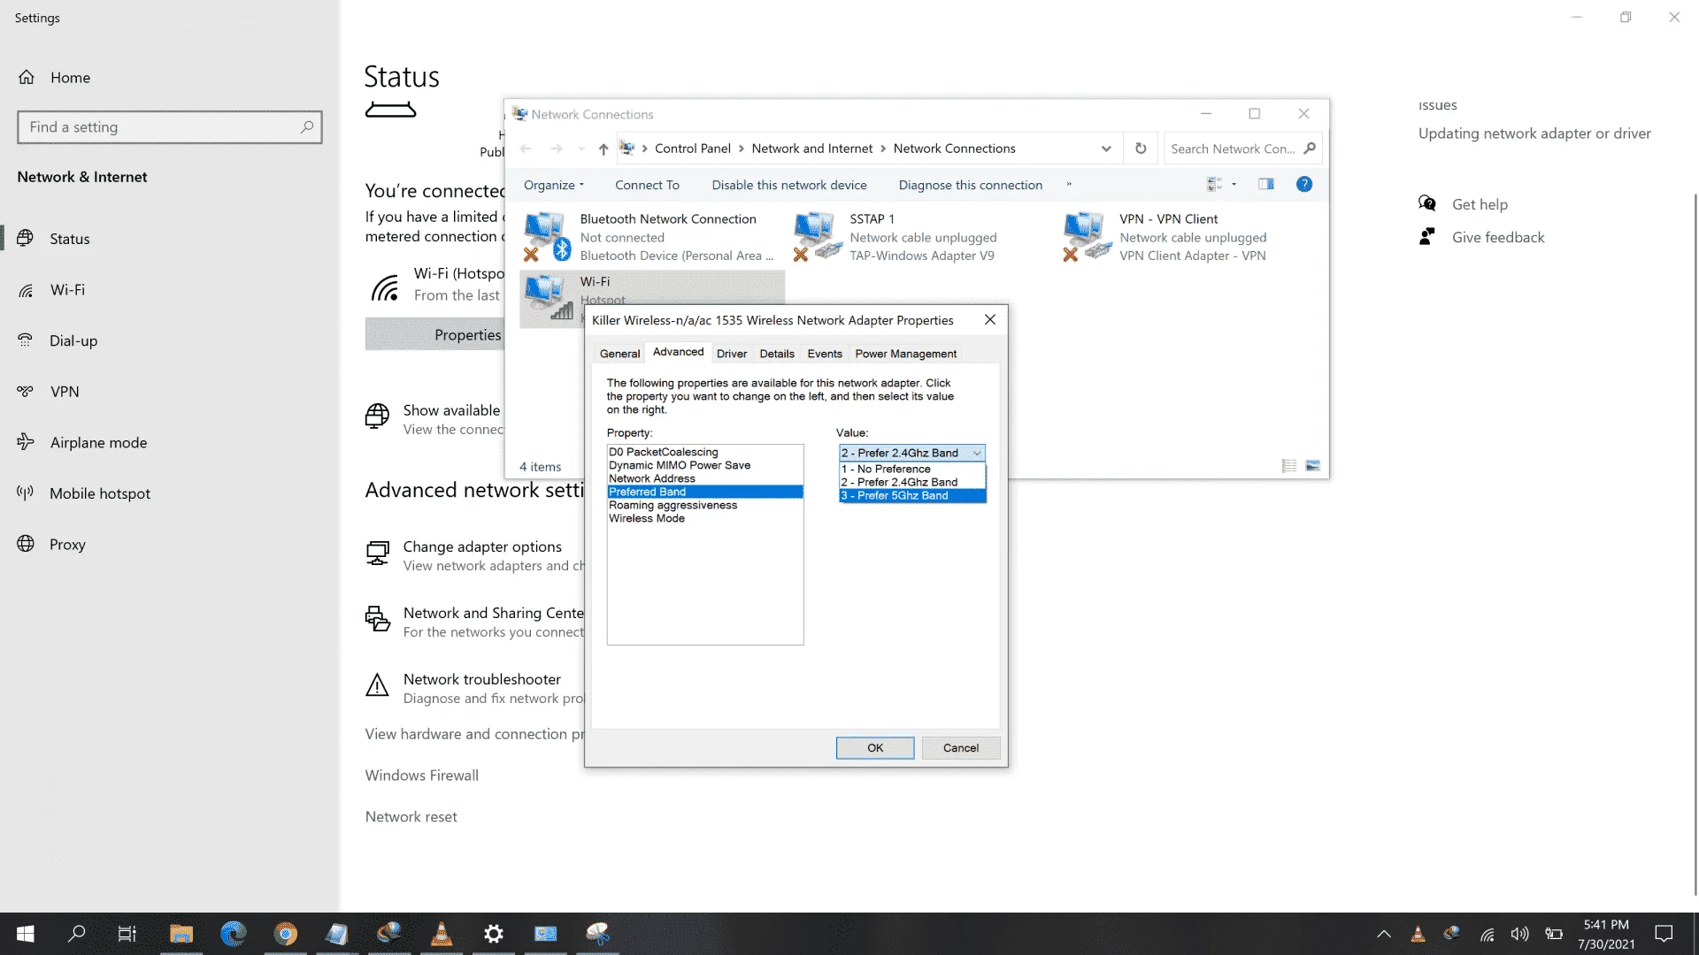Show hidden system tray icons
Image resolution: width=1699 pixels, height=955 pixels.
tap(1384, 934)
